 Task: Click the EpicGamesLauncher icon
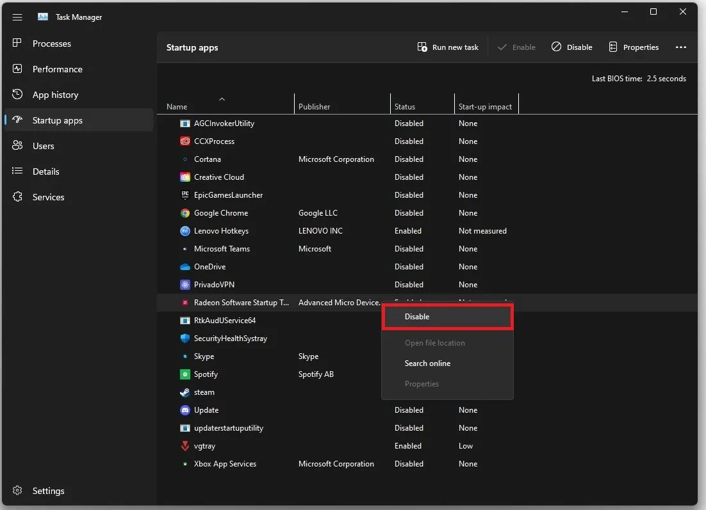click(185, 195)
